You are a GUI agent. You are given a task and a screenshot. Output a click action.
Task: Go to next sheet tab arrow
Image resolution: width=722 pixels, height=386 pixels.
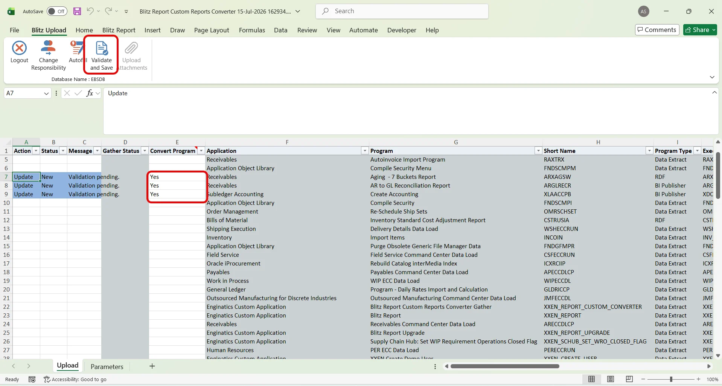pyautogui.click(x=29, y=366)
